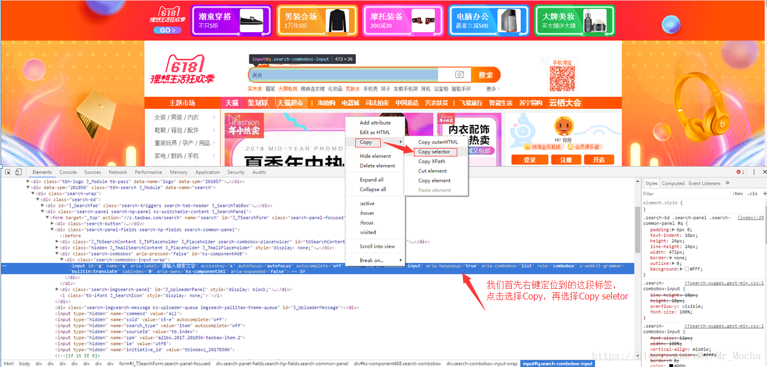The width and height of the screenshot is (767, 367).
Task: Switch to the Sources tab
Action: point(93,172)
